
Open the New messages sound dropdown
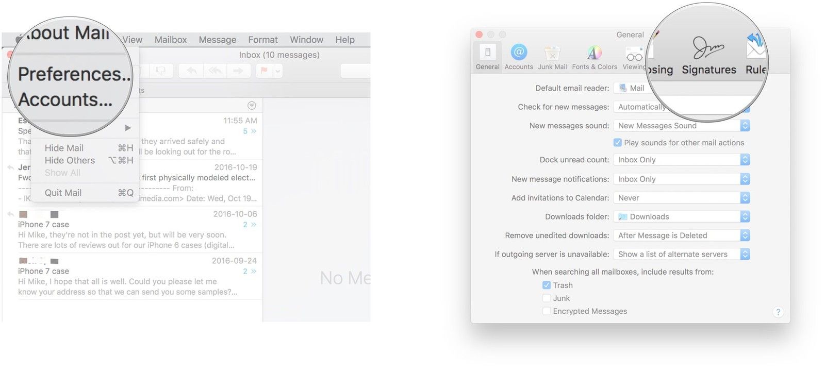681,126
